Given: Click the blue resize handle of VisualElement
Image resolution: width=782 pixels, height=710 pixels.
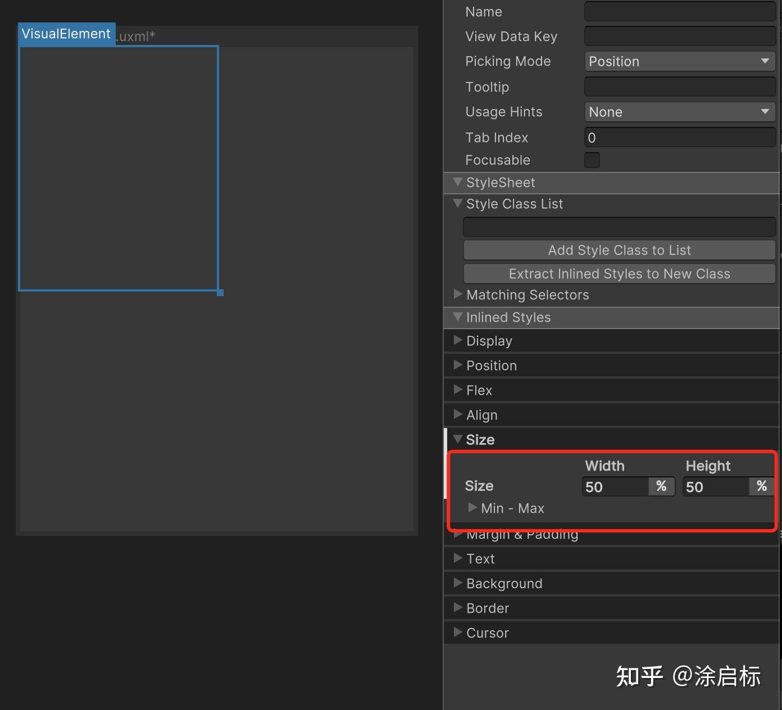Looking at the screenshot, I should click(x=220, y=293).
